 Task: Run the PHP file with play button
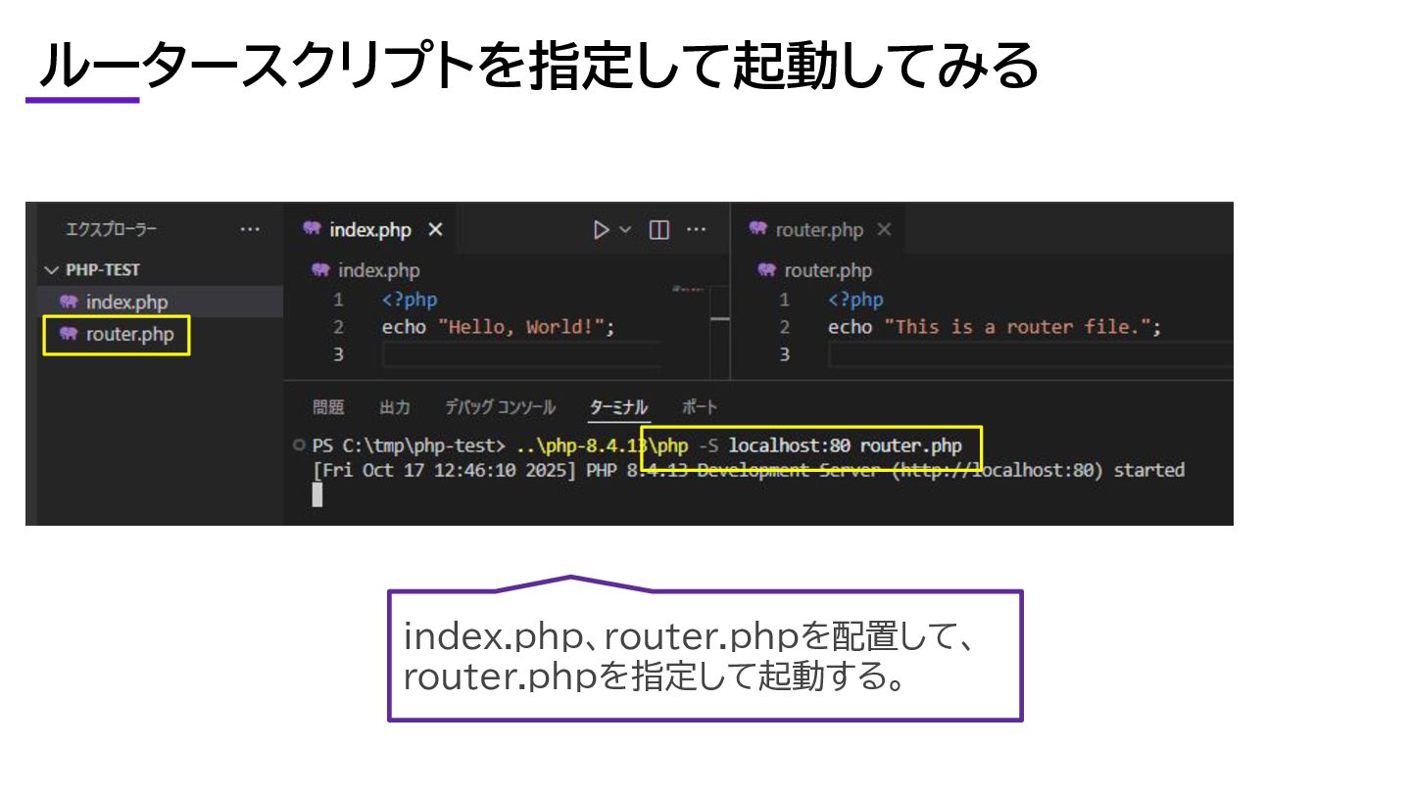coord(601,230)
